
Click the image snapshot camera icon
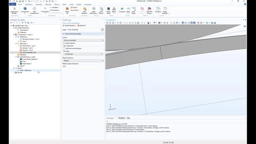click(212, 23)
